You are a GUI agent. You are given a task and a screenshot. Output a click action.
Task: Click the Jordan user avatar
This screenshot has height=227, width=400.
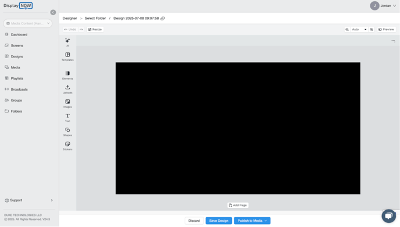click(x=374, y=6)
